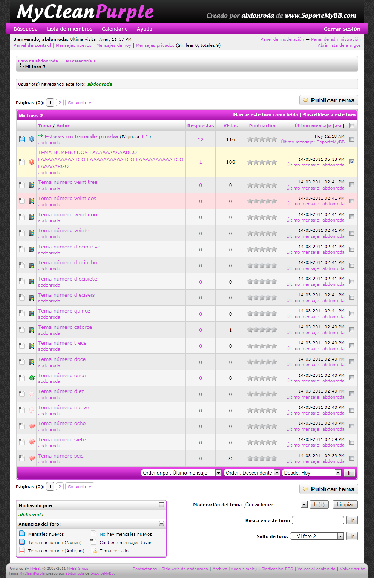Click the film icon beside 'Tema número diecinueve'
This screenshot has height=578, width=374.
[32, 250]
